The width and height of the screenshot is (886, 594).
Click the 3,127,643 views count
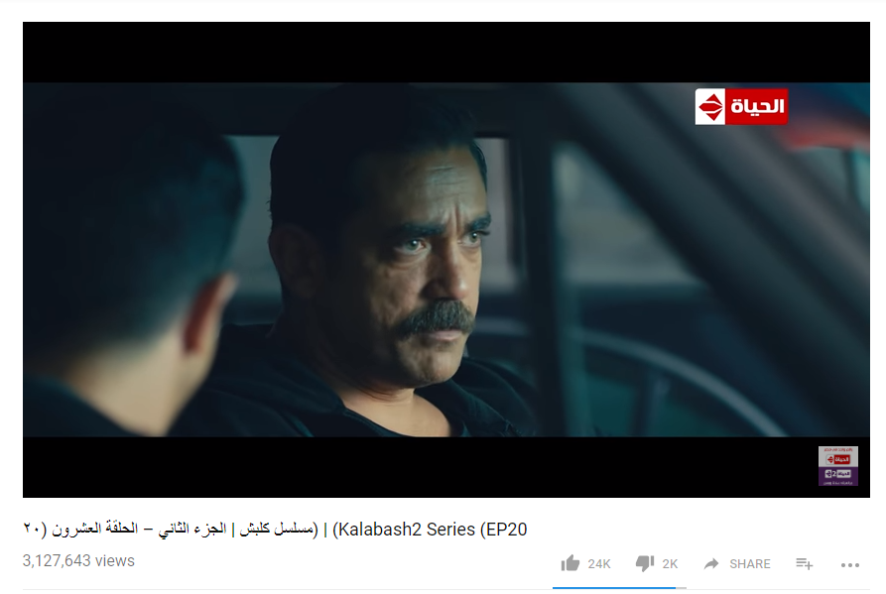(x=78, y=560)
